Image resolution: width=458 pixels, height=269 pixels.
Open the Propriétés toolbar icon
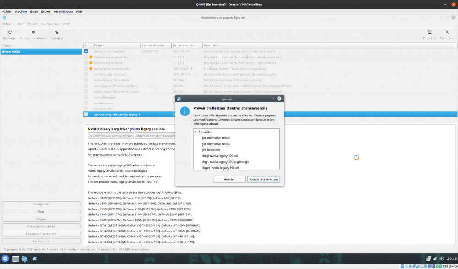[x=430, y=32]
